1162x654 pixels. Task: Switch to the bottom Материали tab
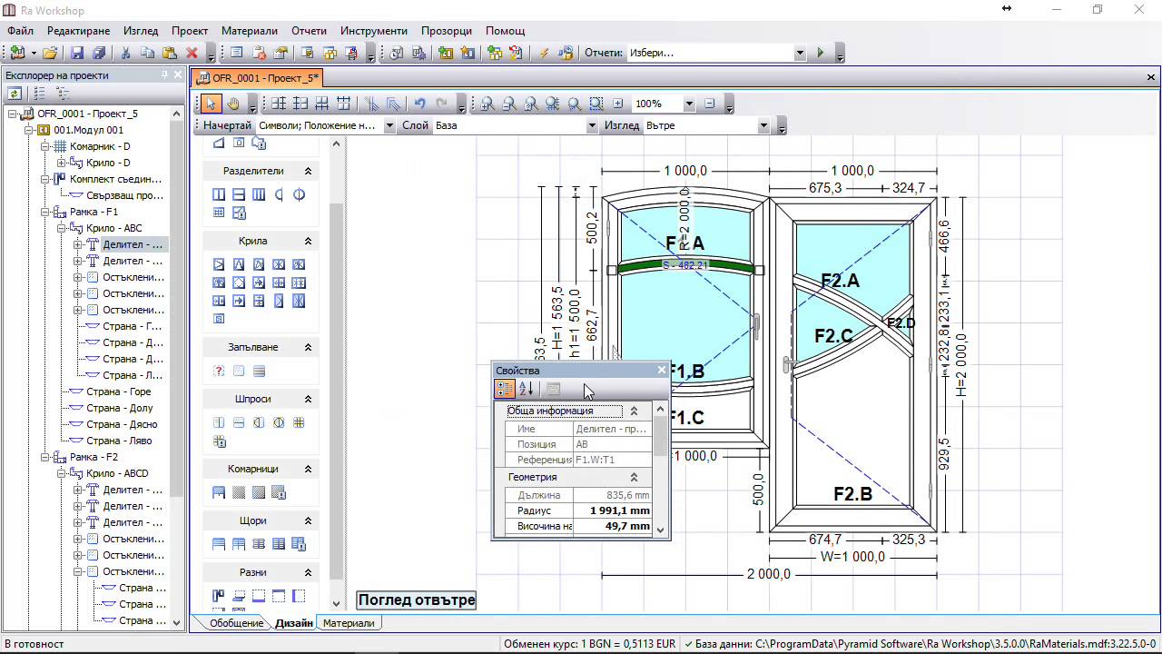(349, 623)
